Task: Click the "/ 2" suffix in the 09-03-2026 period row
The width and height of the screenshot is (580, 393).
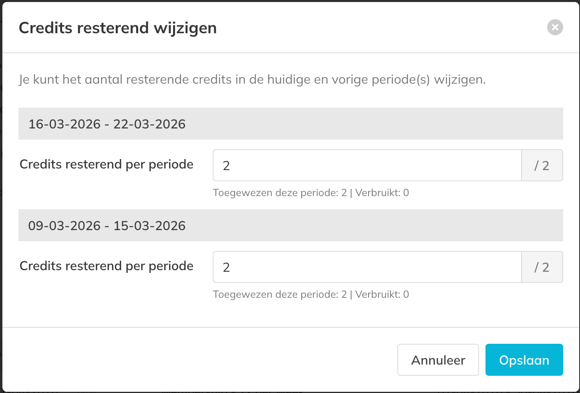Action: click(542, 267)
